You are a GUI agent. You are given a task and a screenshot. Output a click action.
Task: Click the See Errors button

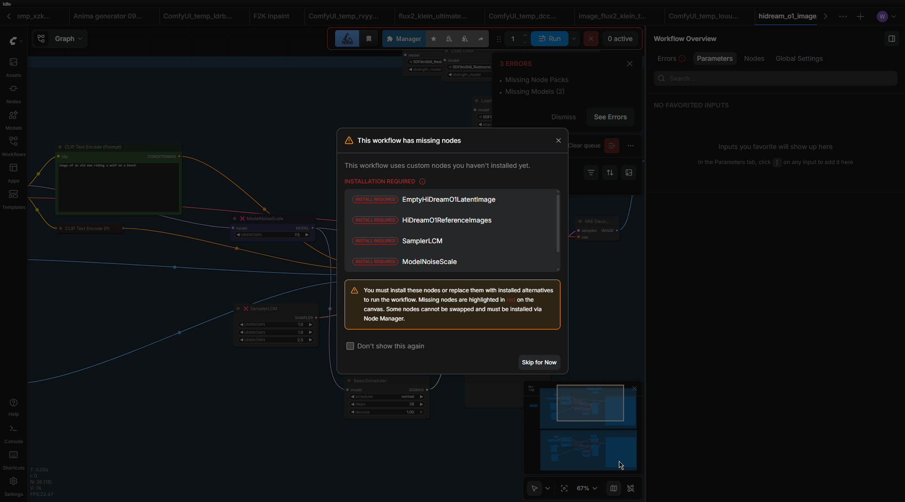(610, 117)
